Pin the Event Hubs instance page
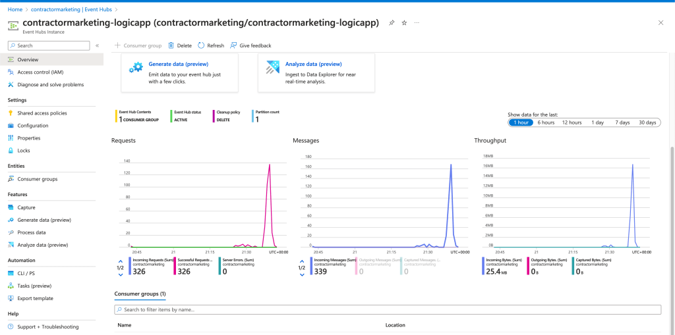The height and width of the screenshot is (335, 675). [x=392, y=23]
